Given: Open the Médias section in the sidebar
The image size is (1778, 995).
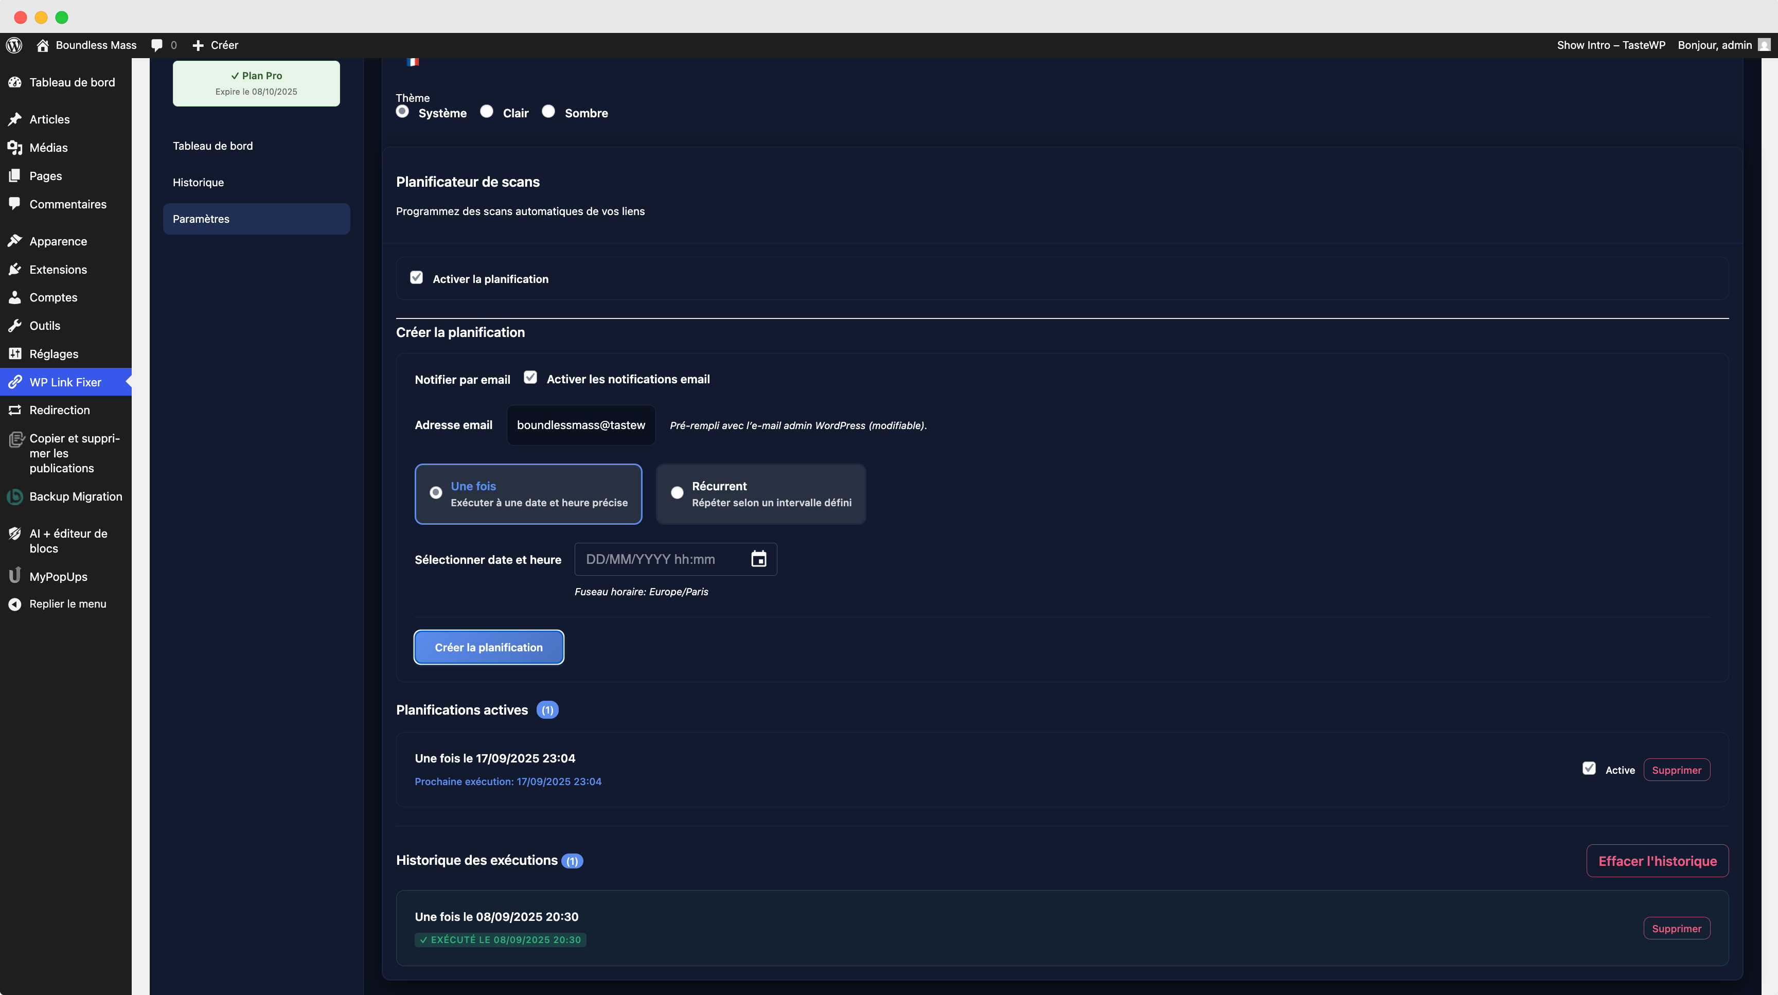Looking at the screenshot, I should pos(48,148).
